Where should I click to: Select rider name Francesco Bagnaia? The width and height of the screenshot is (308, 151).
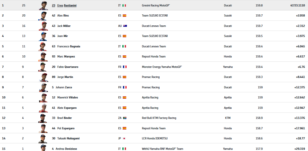pyautogui.click(x=69, y=46)
